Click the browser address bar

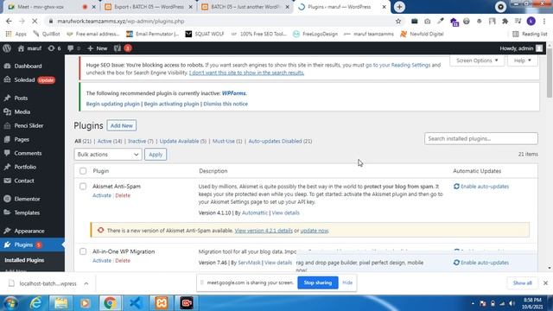(x=222, y=21)
